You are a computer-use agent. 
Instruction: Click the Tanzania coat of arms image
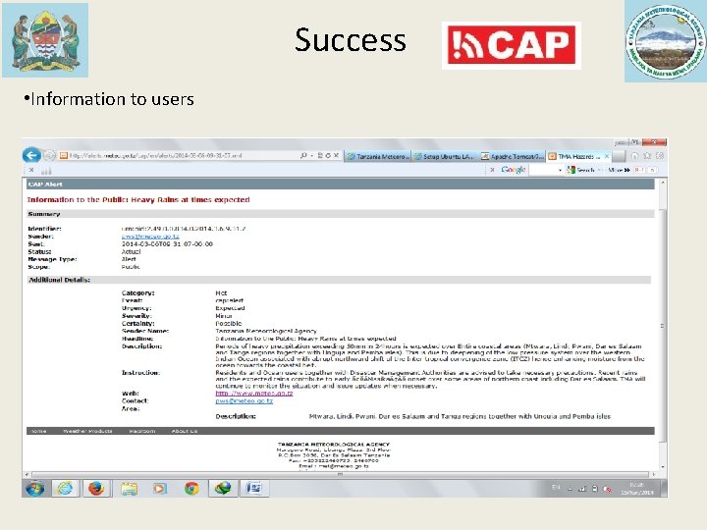pos(45,40)
